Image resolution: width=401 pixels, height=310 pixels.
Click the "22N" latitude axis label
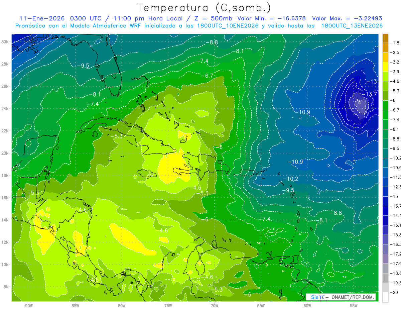[x=5, y=131]
